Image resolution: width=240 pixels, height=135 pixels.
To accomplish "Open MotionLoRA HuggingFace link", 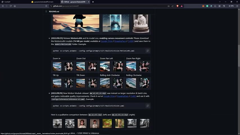I will 120,41.
